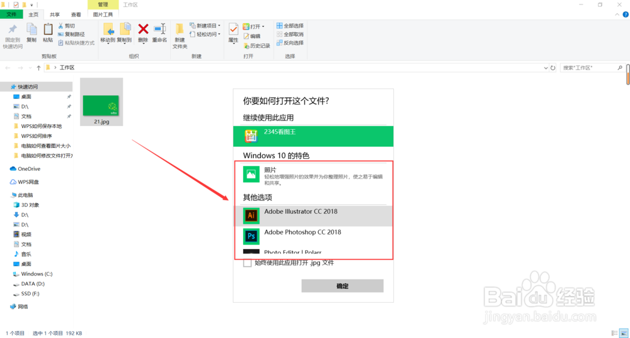Click the red Delete X icon

[x=143, y=28]
